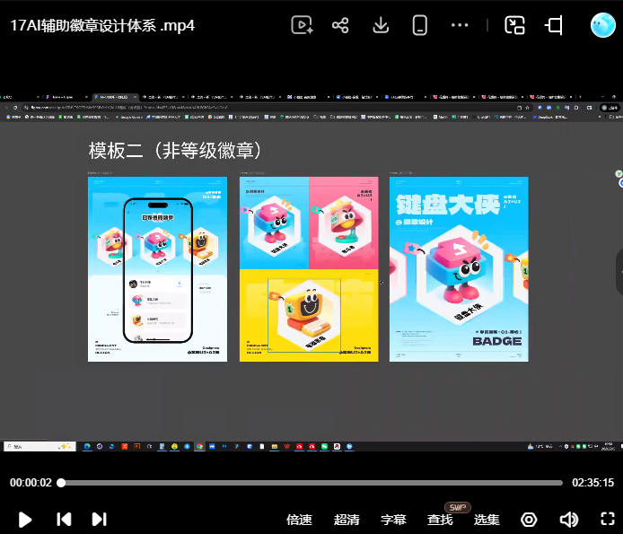Click the progress slider handle
Screen dimensions: 623x534
61,483
